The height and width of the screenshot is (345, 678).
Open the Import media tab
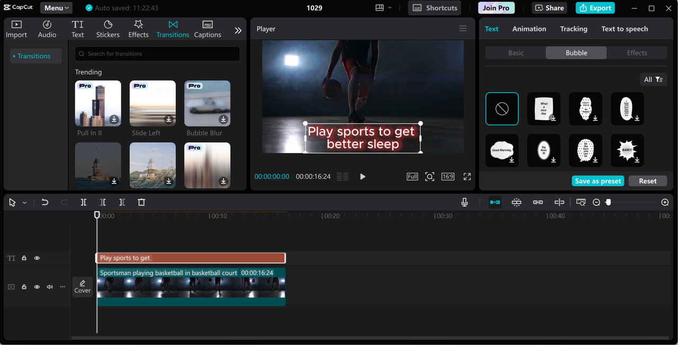tap(16, 29)
